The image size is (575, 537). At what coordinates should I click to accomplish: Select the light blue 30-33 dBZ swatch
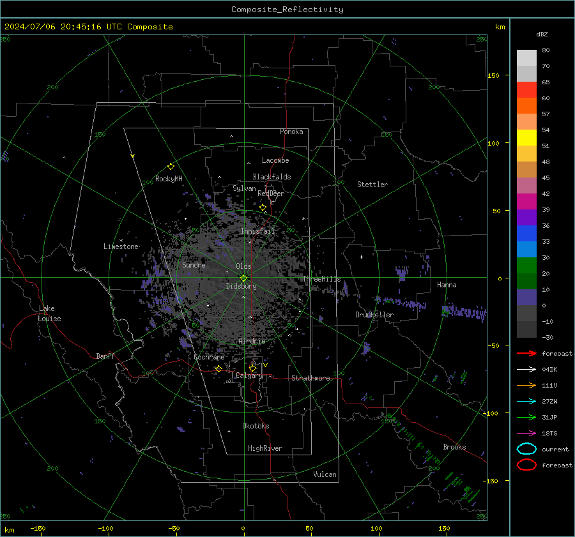[x=526, y=250]
